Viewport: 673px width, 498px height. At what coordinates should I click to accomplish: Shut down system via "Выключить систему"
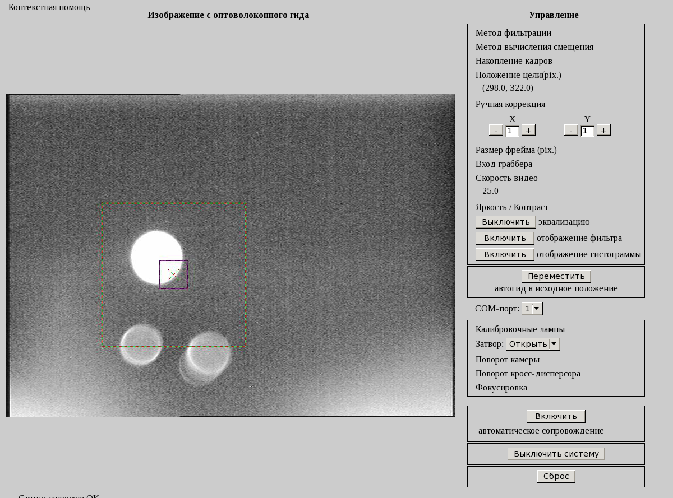(x=556, y=453)
